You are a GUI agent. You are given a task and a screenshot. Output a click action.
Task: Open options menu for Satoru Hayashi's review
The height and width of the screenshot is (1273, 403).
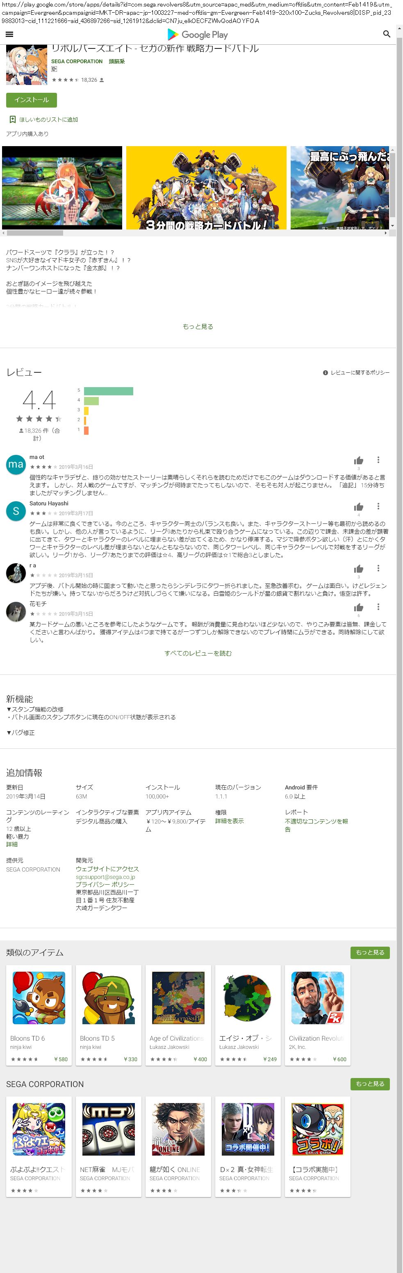[x=378, y=506]
